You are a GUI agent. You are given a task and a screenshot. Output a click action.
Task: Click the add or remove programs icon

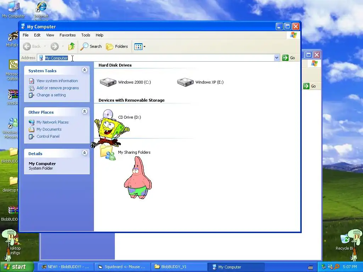[x=32, y=88]
